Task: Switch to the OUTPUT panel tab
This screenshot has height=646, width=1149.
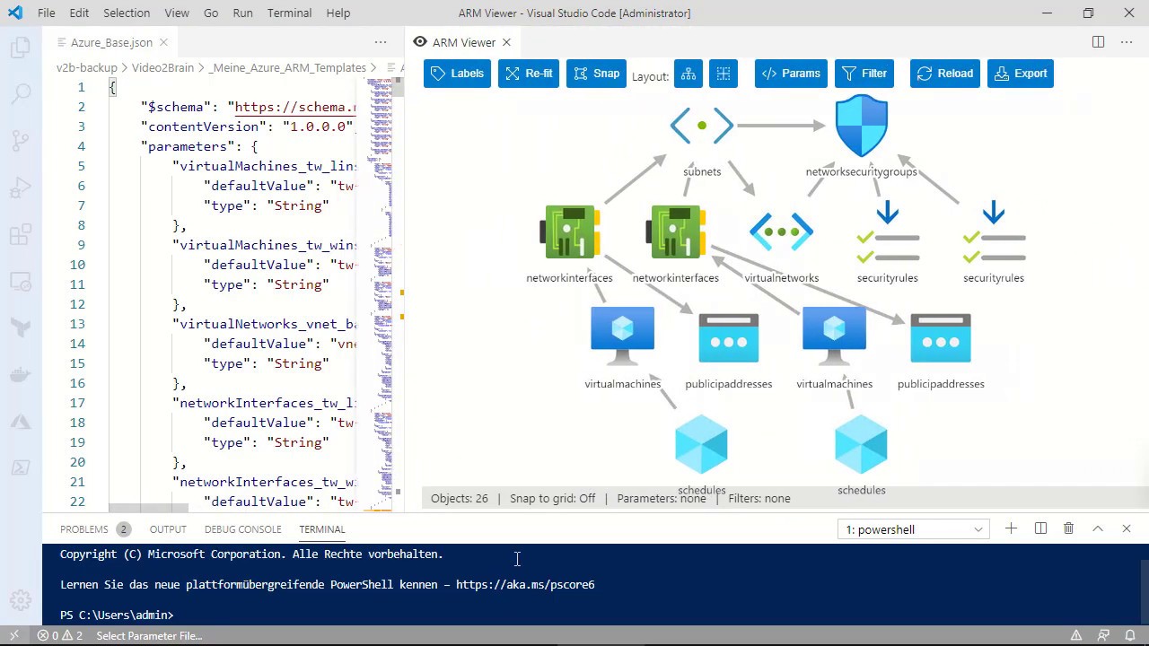Action: coord(168,529)
